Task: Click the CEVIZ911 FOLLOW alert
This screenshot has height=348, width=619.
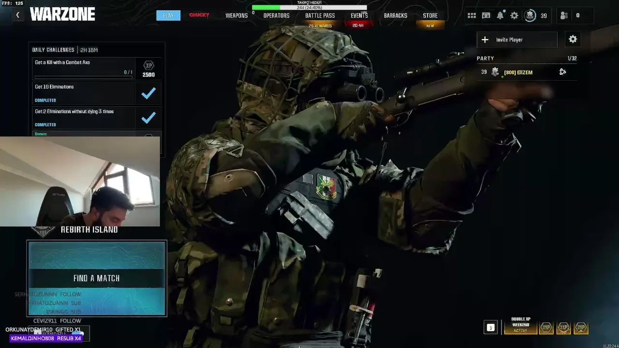Action: pyautogui.click(x=57, y=320)
